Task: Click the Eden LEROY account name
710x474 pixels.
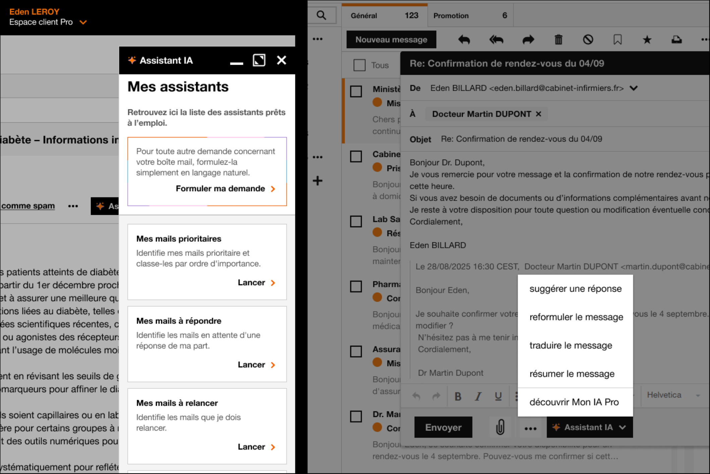Action: pyautogui.click(x=34, y=12)
